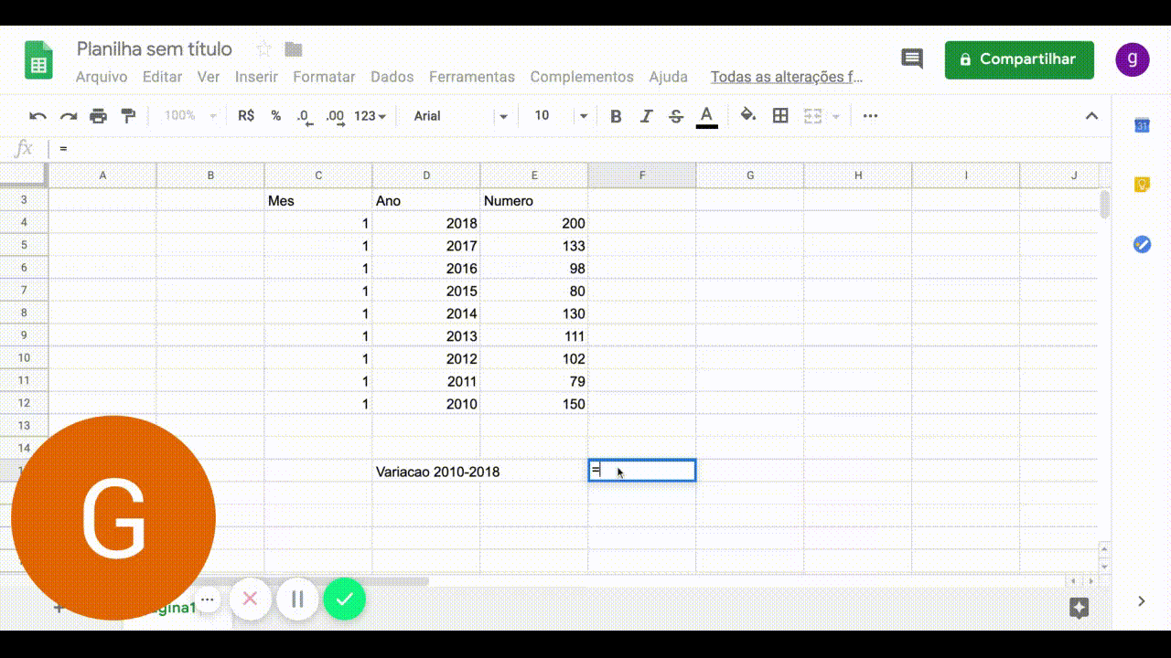The image size is (1171, 658).
Task: Open the comments history icon
Action: (x=912, y=59)
